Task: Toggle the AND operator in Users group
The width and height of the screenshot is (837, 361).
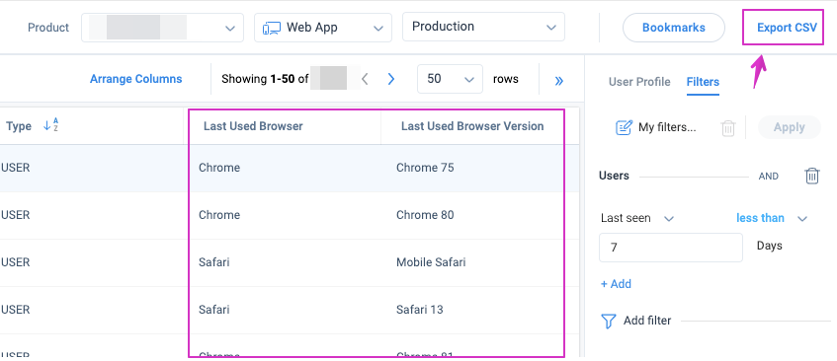Action: (768, 177)
